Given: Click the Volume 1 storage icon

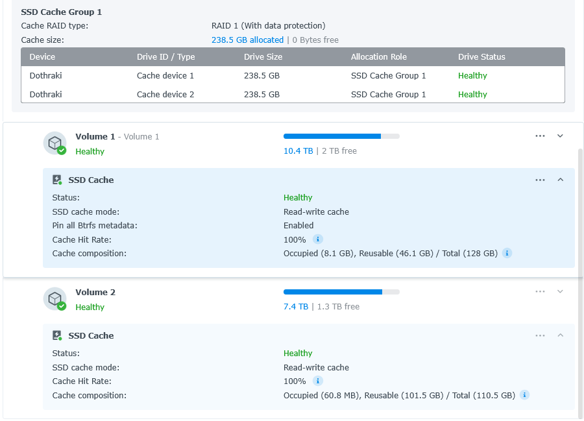Looking at the screenshot, I should tap(55, 143).
